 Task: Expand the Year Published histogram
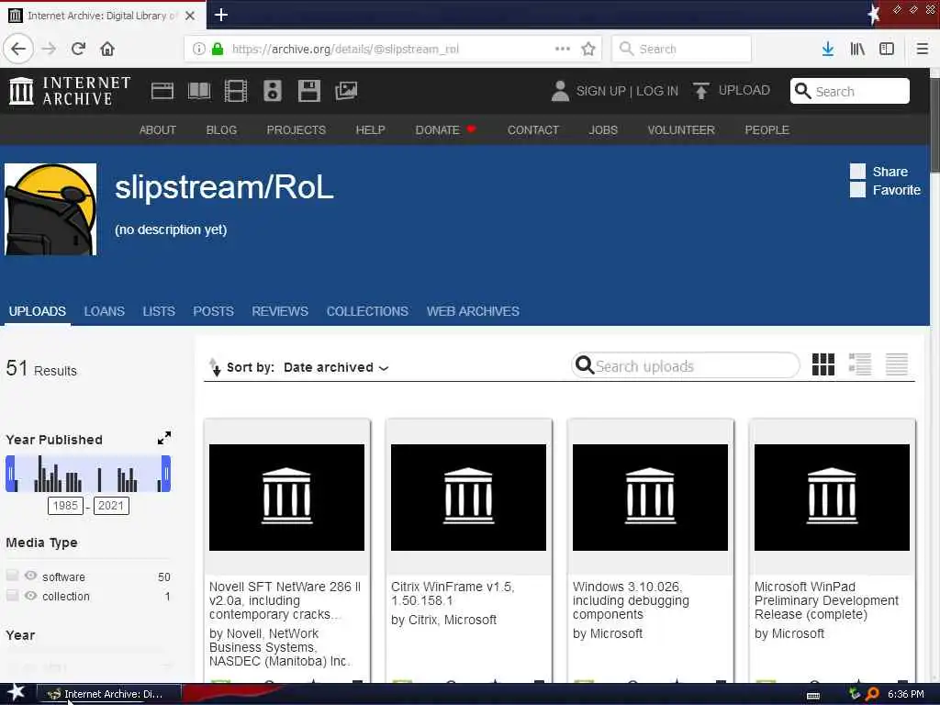164,438
